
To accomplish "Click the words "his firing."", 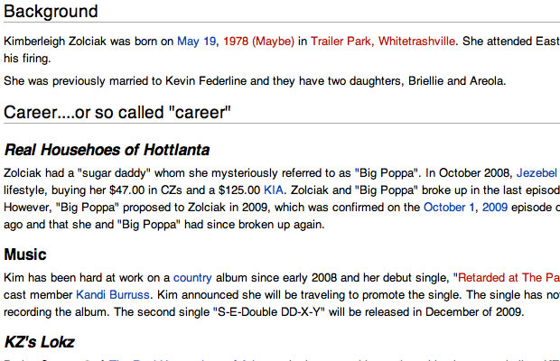I will coord(27,59).
